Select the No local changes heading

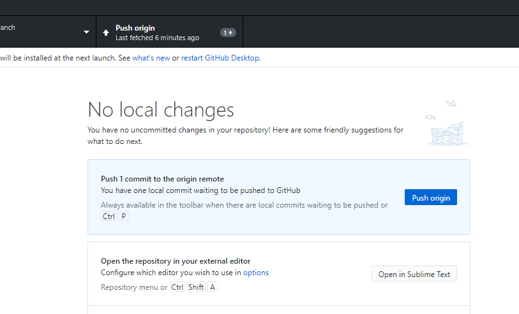point(161,110)
